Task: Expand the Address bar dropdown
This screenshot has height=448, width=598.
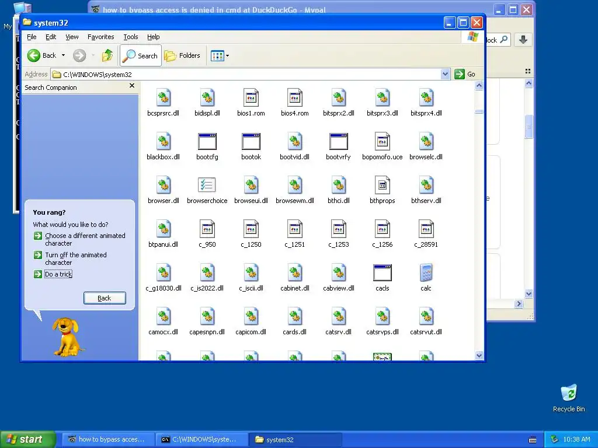Action: tap(445, 74)
